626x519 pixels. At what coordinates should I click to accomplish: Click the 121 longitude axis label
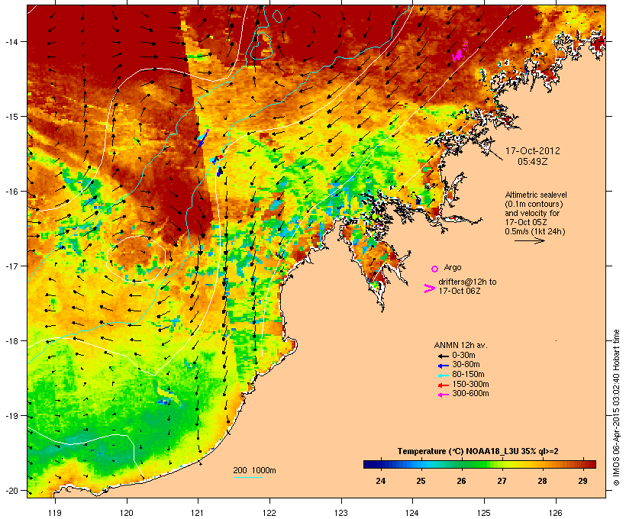click(198, 513)
